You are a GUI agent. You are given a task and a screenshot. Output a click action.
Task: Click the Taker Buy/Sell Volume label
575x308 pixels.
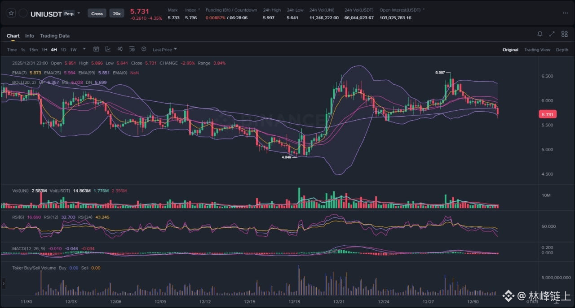tap(34, 268)
